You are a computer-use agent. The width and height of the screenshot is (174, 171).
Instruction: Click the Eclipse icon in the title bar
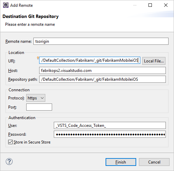(6, 5)
